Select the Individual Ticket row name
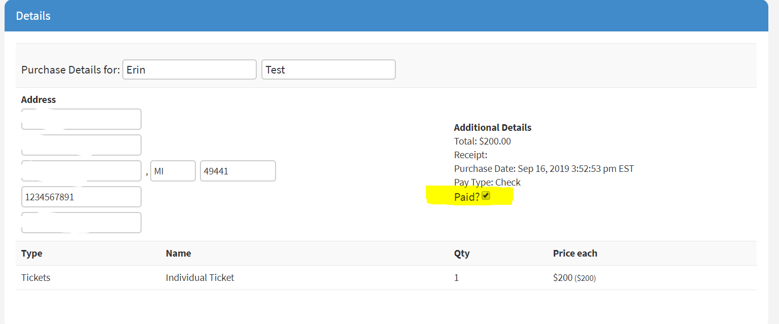 pos(200,278)
